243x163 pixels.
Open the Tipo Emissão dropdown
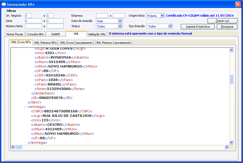tap(170, 26)
